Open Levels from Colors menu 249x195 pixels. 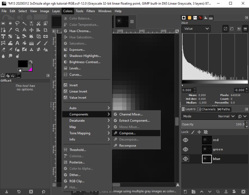[x=87, y=68]
